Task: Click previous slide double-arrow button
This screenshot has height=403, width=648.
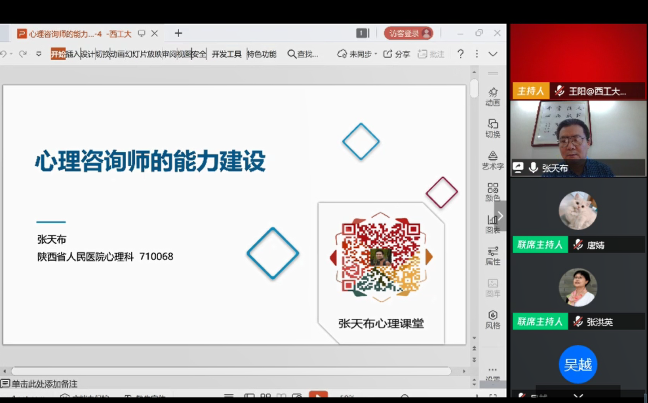Action: (x=474, y=348)
